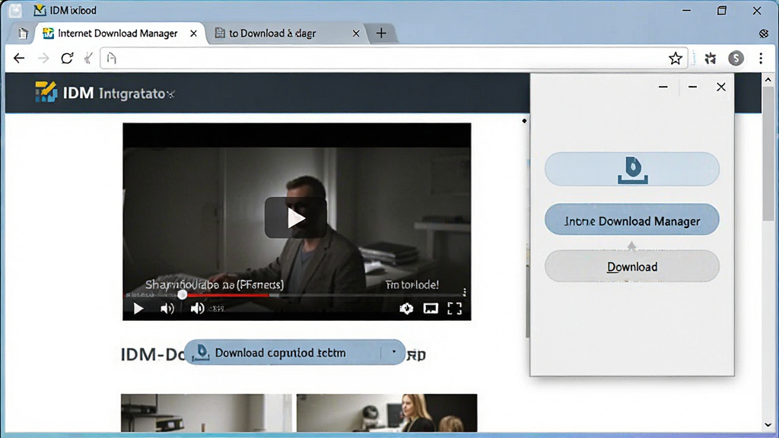
Task: Click the small play button in video controls
Action: 138,309
